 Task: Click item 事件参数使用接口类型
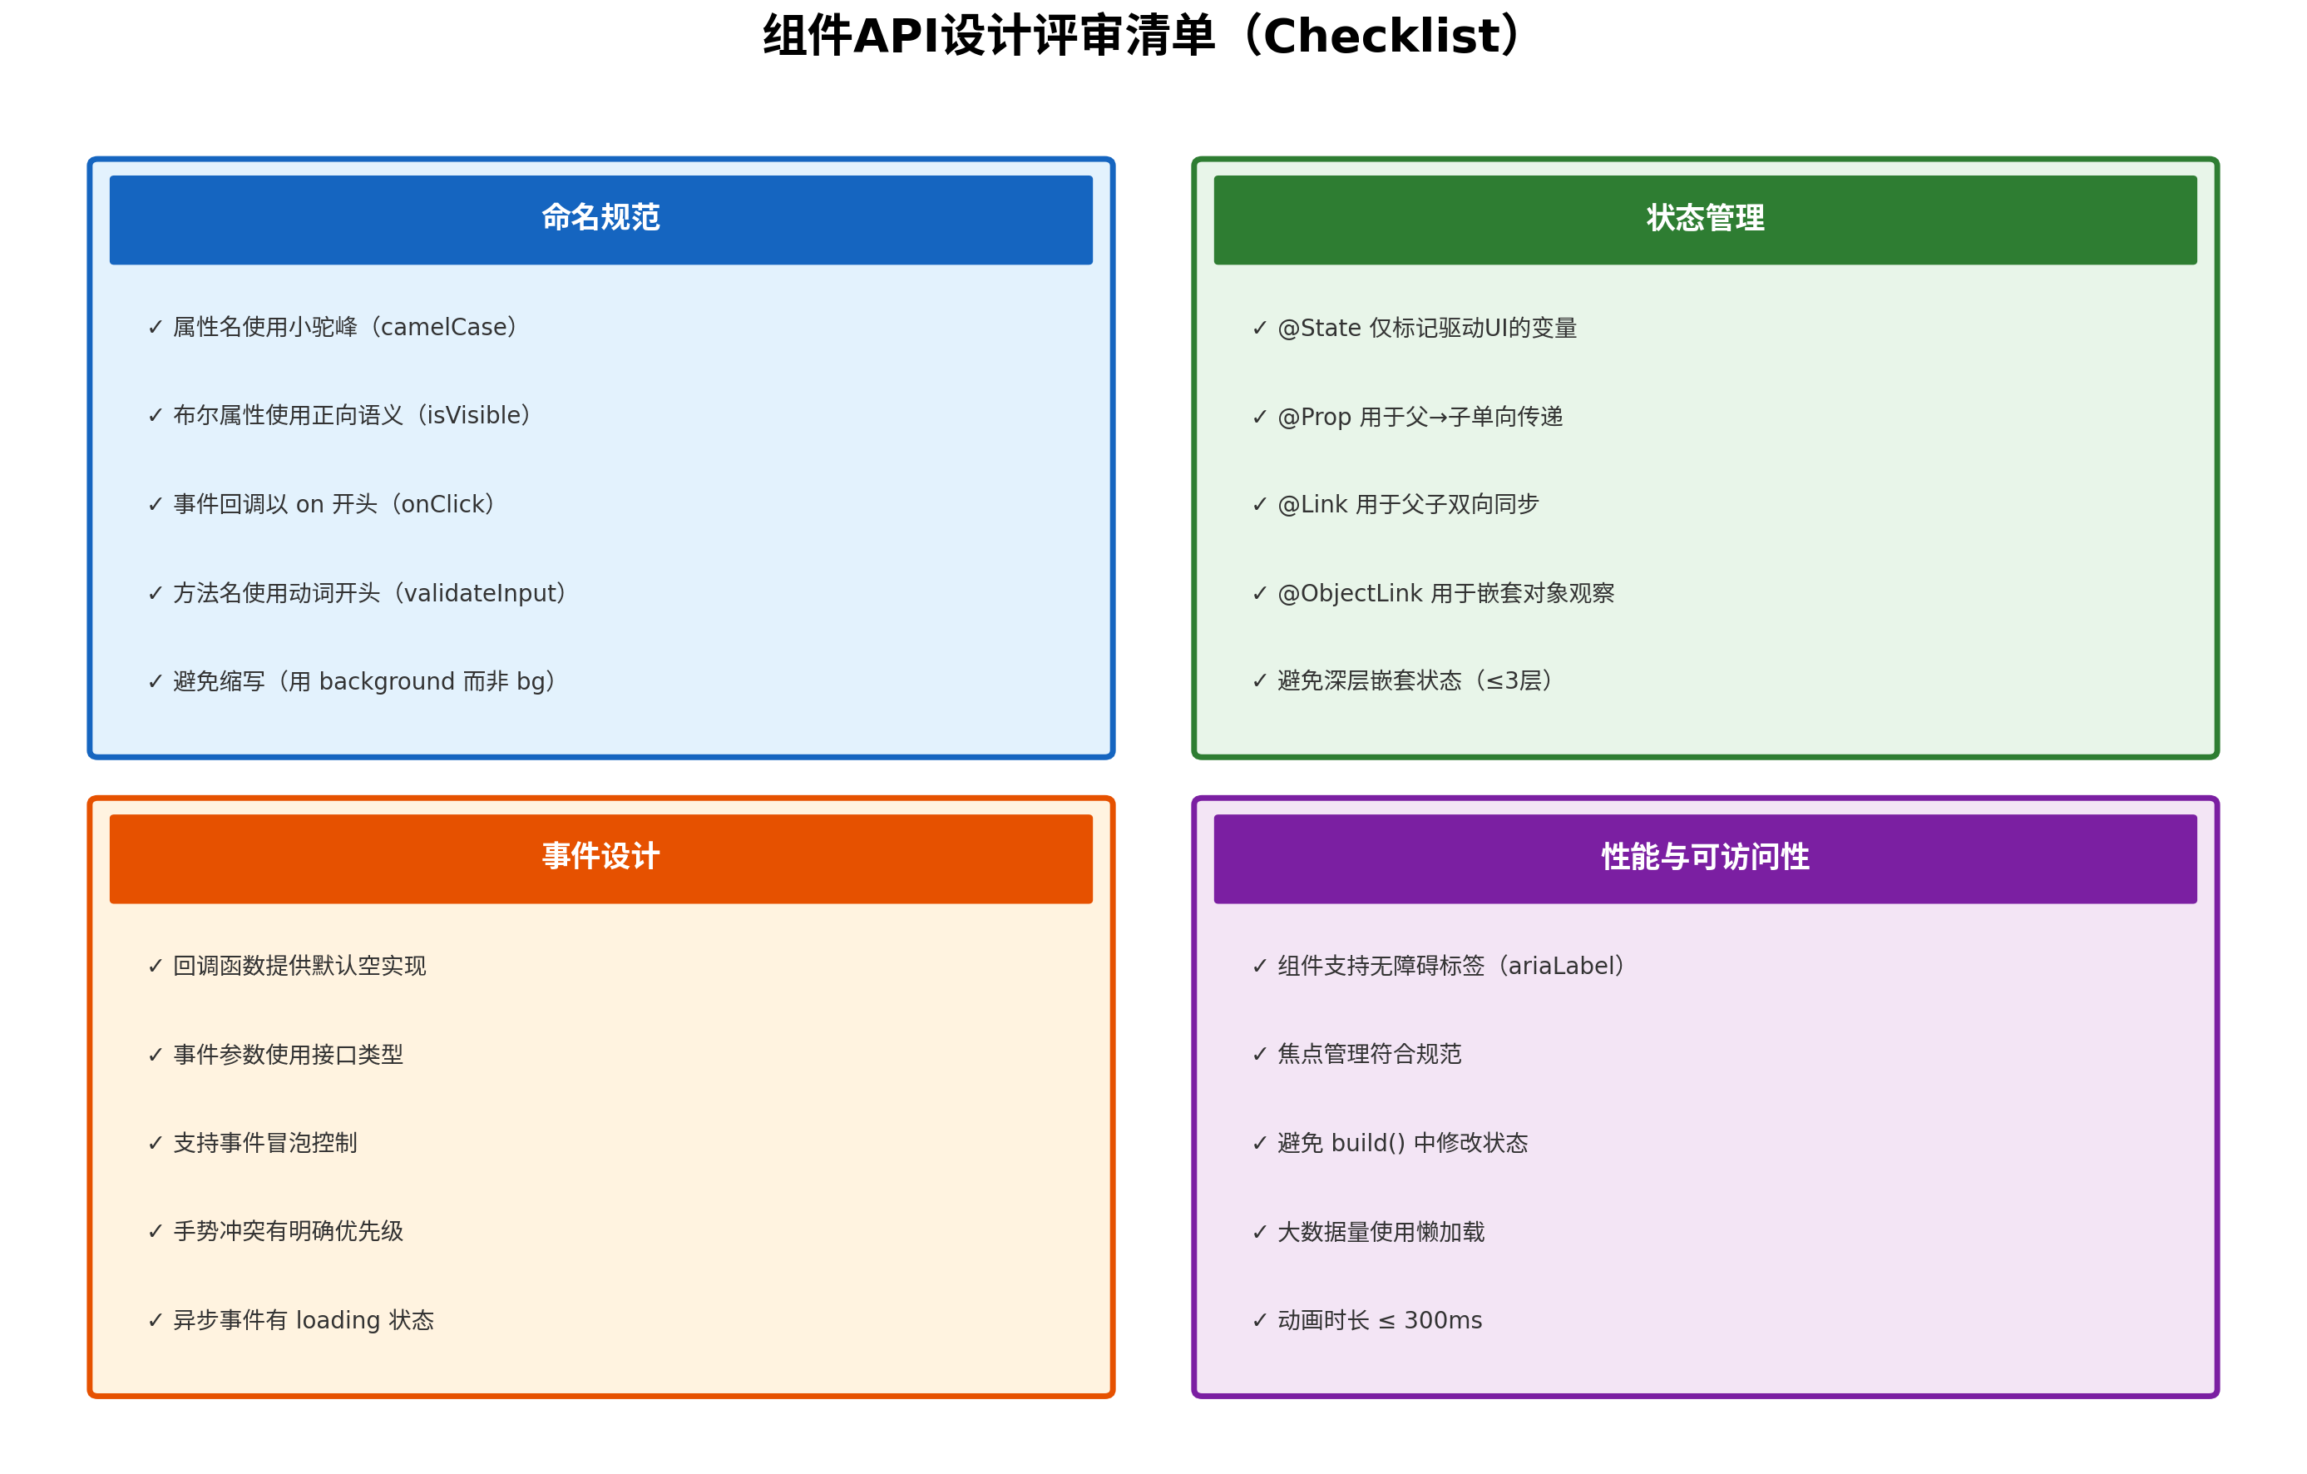(276, 1054)
